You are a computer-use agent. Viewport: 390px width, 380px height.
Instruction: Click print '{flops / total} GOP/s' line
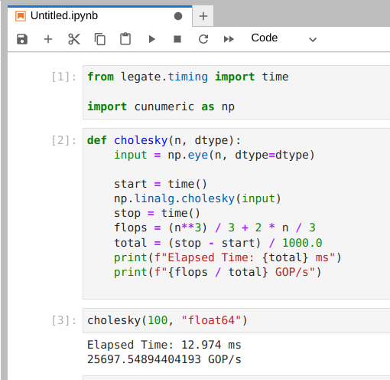click(217, 272)
